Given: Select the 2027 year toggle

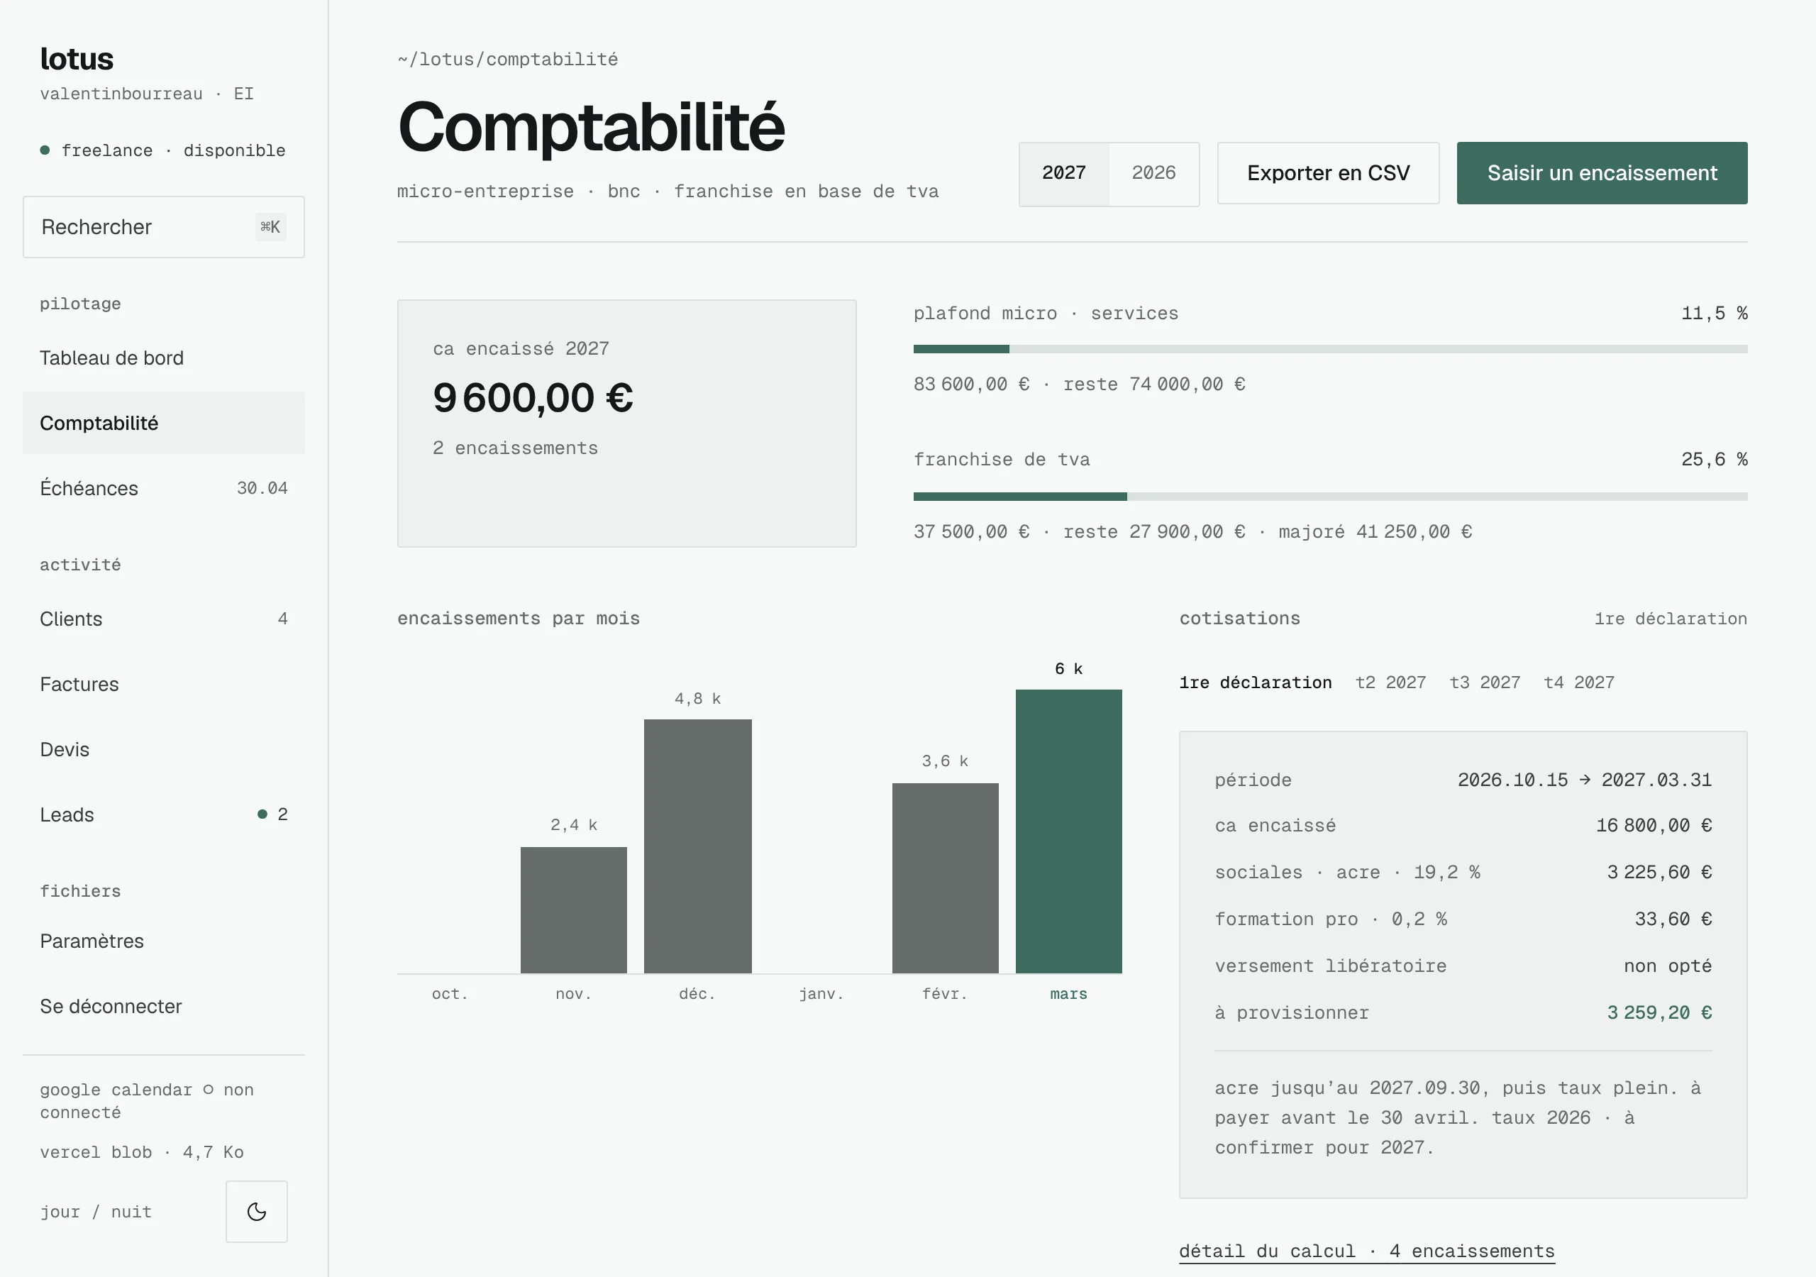Looking at the screenshot, I should pos(1064,173).
